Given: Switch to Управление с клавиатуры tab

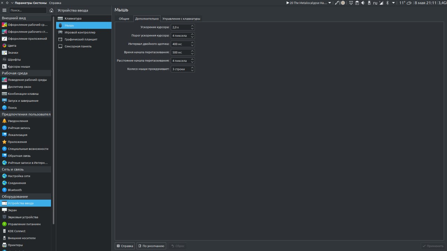Looking at the screenshot, I should (x=181, y=18).
